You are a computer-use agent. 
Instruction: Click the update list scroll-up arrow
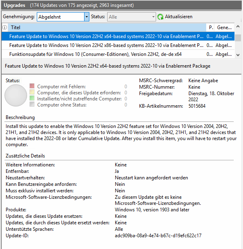(x=238, y=27)
